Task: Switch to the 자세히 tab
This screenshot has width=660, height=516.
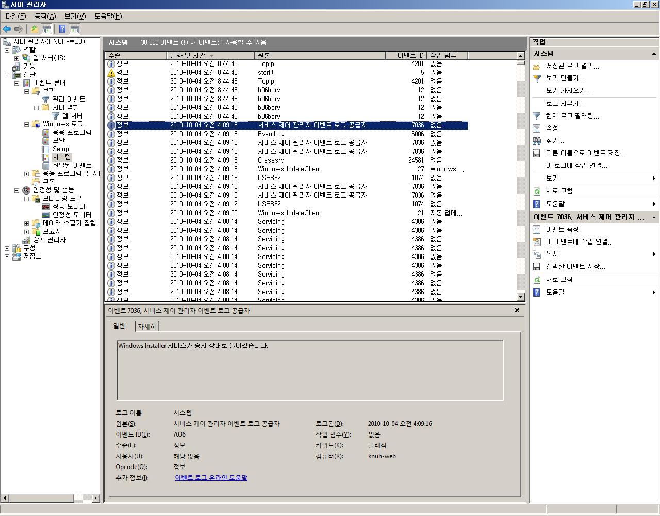Action: coord(147,327)
